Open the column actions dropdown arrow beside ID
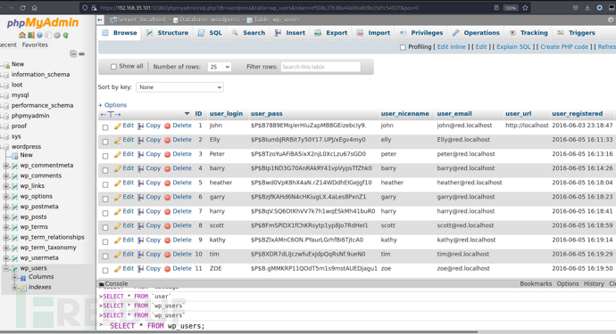 pyautogui.click(x=187, y=114)
